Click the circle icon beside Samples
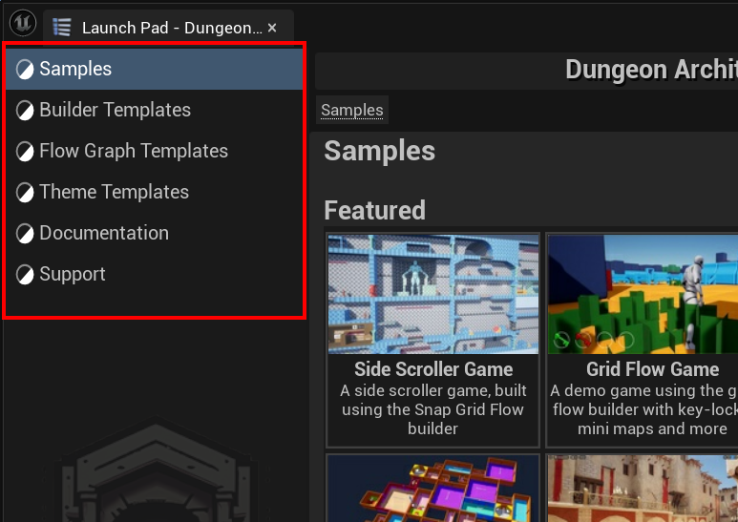 tap(25, 69)
